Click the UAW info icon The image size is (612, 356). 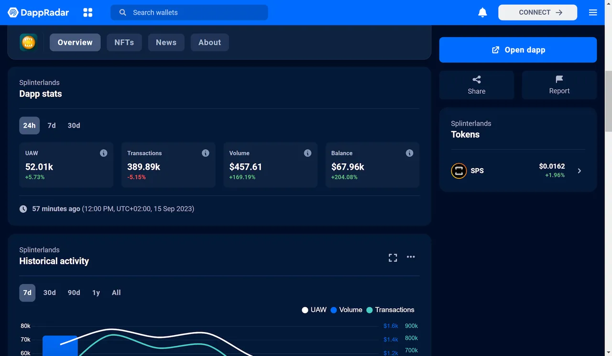tap(103, 153)
